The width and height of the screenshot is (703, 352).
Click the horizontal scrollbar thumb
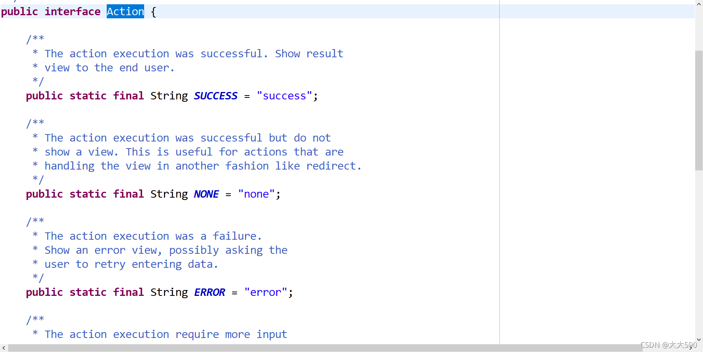tap(325, 348)
